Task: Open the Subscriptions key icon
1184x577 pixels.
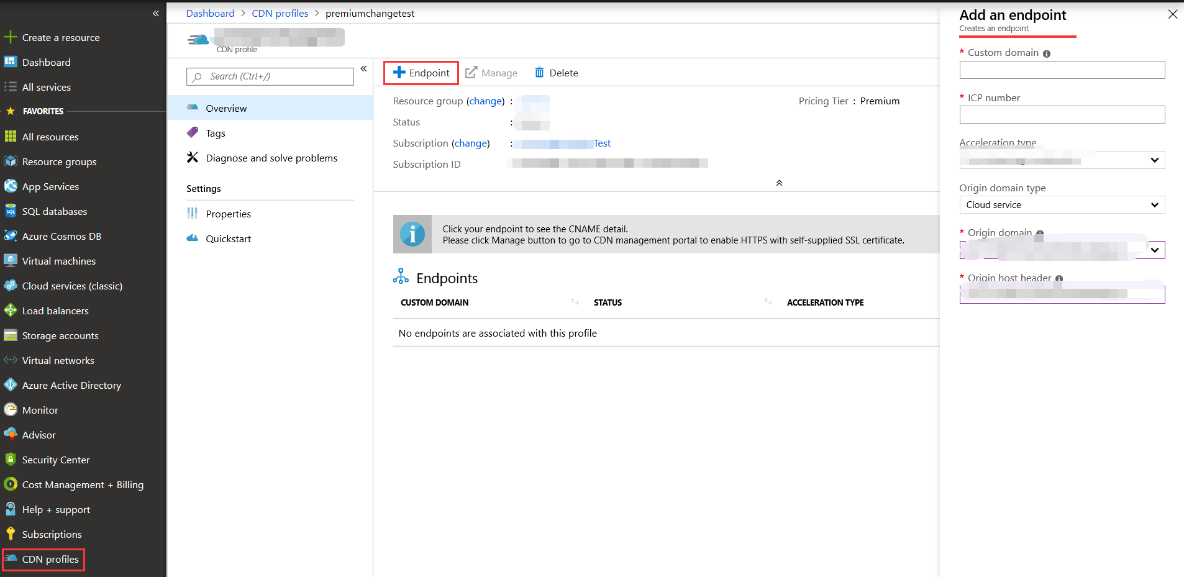Action: coord(11,534)
